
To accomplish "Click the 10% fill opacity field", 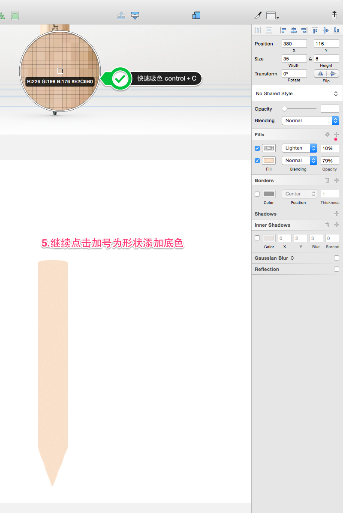I will [330, 148].
